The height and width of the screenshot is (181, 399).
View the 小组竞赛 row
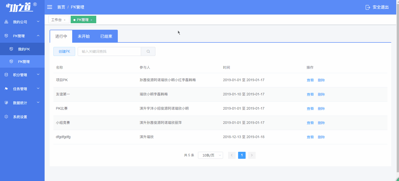[x=310, y=123]
